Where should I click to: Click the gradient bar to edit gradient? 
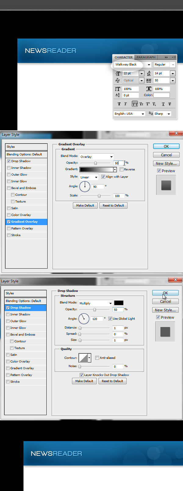pos(96,169)
